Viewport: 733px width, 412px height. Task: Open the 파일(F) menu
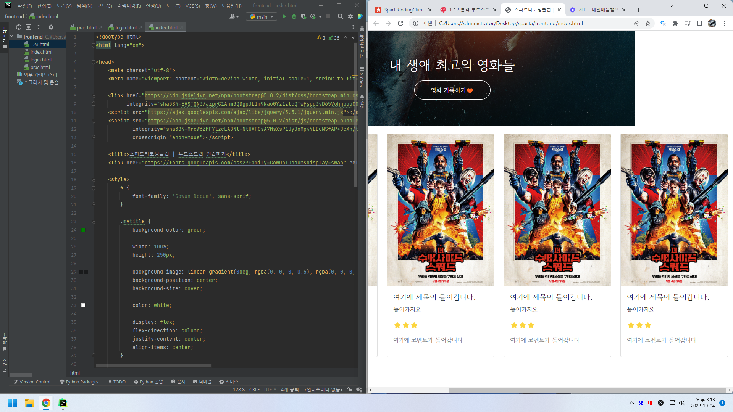pos(24,6)
